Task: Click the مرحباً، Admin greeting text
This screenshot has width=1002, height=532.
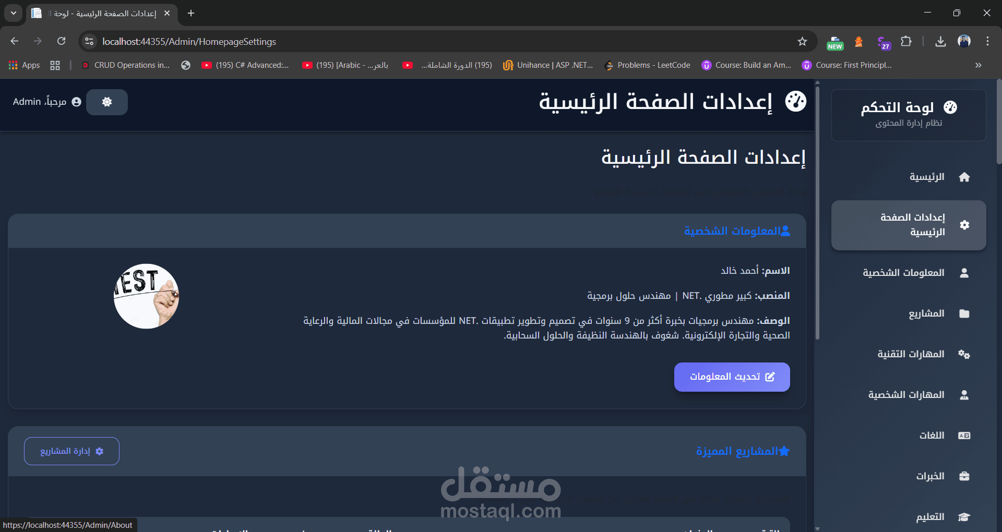Action: [40, 102]
